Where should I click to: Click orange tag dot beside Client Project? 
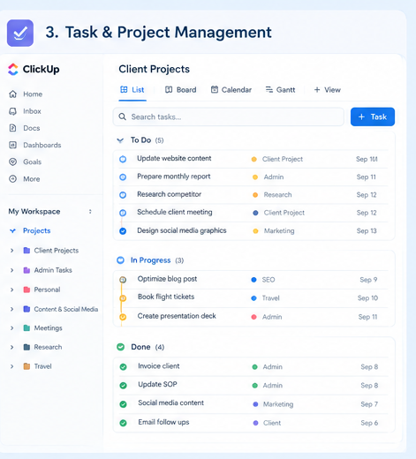[x=253, y=159]
